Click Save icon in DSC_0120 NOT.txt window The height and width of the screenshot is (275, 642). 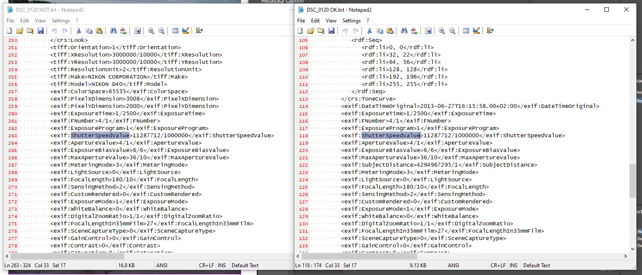point(40,31)
